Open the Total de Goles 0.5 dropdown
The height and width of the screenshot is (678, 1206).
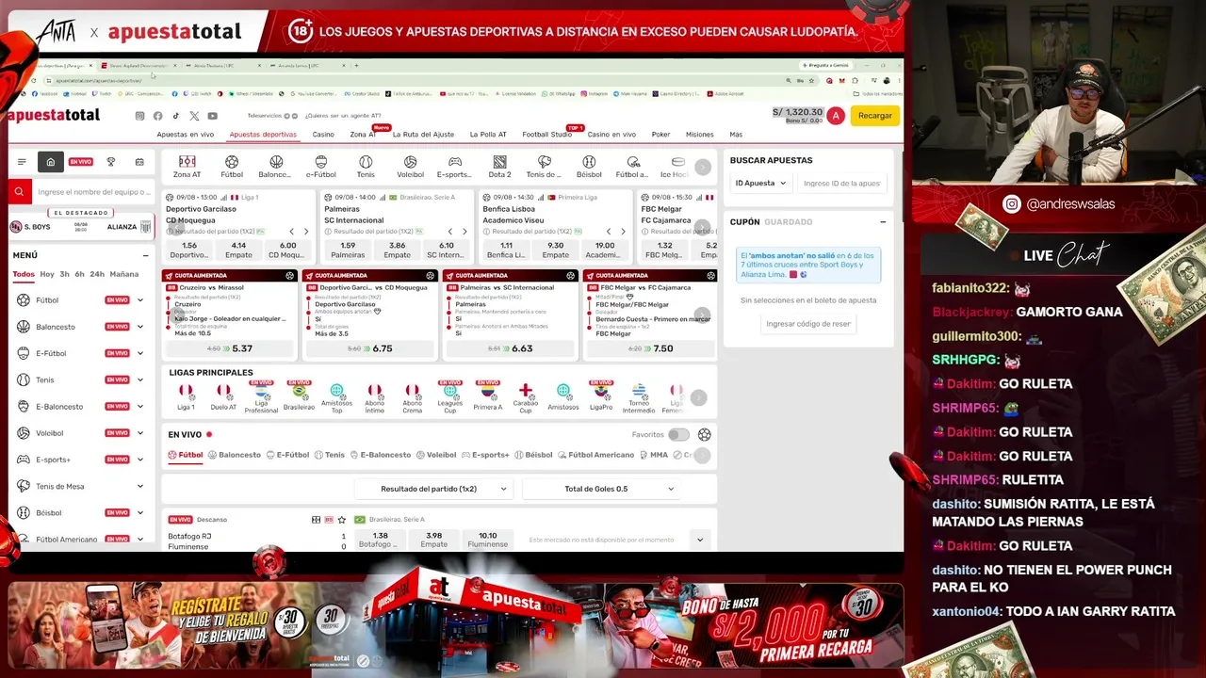point(601,489)
